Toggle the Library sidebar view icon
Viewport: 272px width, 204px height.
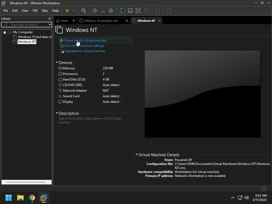click(x=122, y=11)
